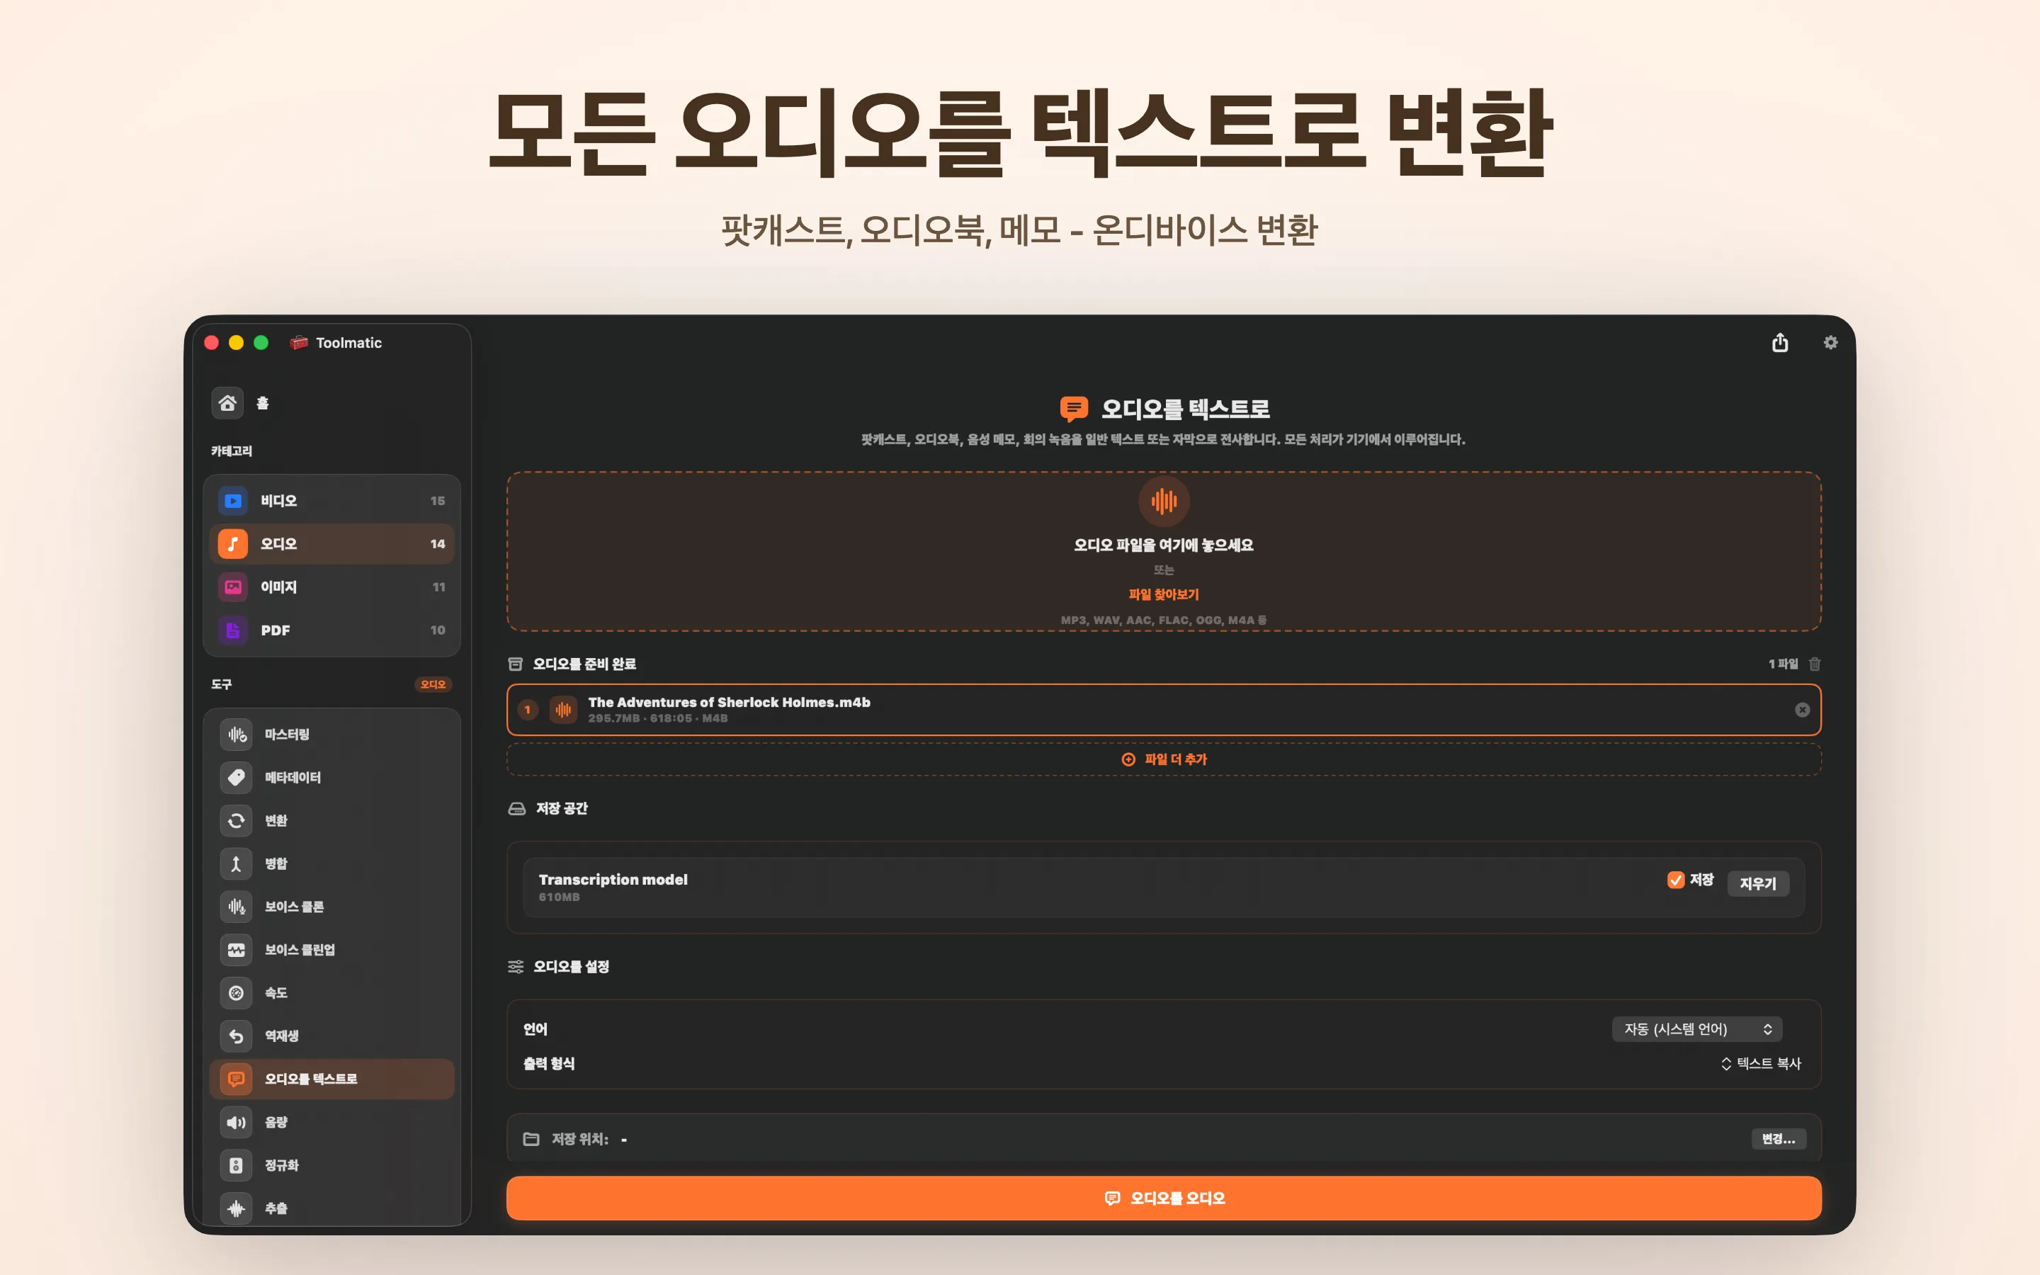
Task: Open the 언어 dropdown 자동 (시스템 언어)
Action: 1697,1028
